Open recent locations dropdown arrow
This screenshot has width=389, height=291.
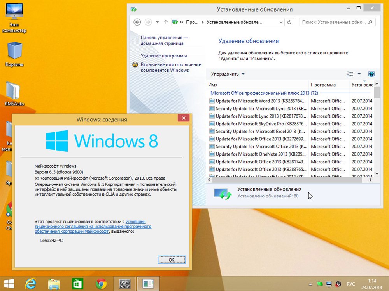click(x=157, y=22)
